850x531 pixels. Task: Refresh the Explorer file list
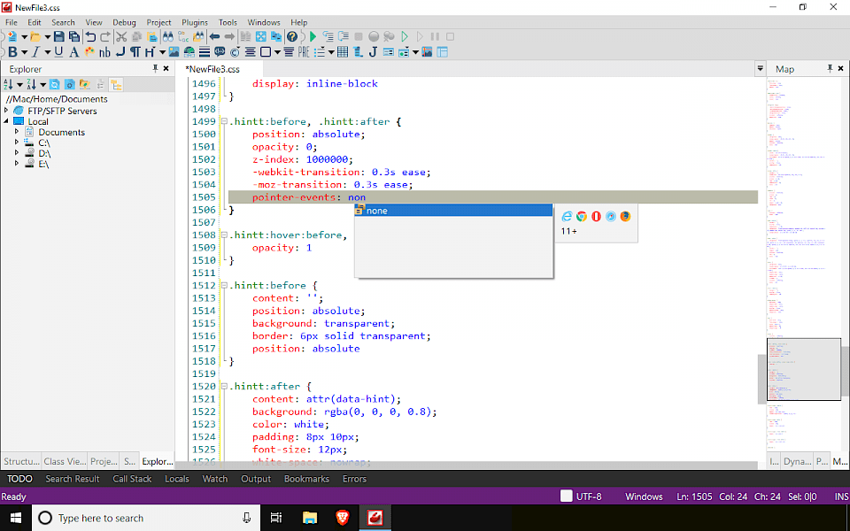coord(54,85)
